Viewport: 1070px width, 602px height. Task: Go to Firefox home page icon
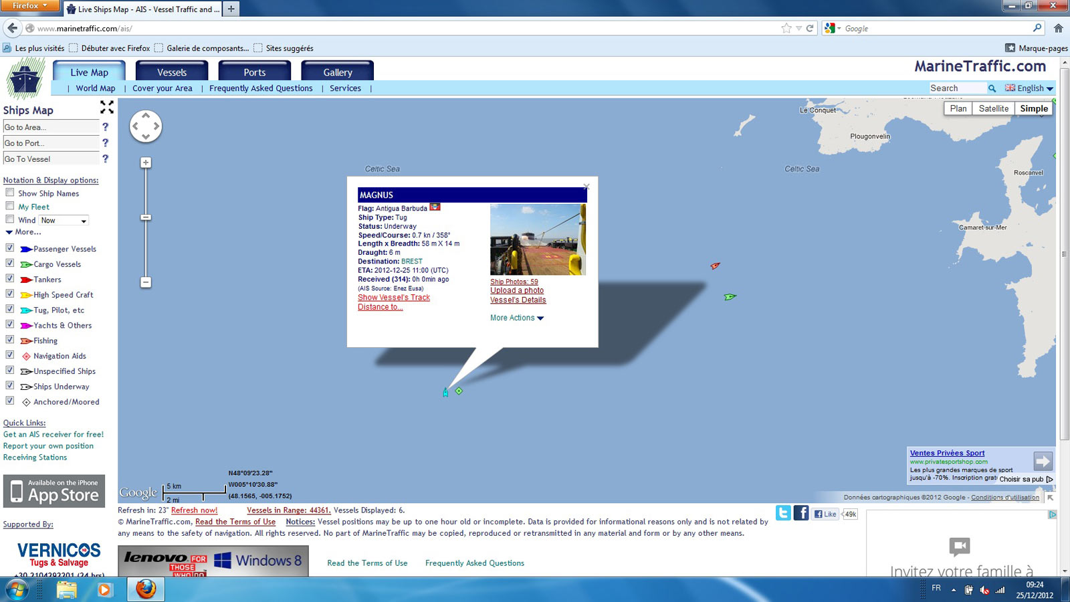(x=1058, y=28)
